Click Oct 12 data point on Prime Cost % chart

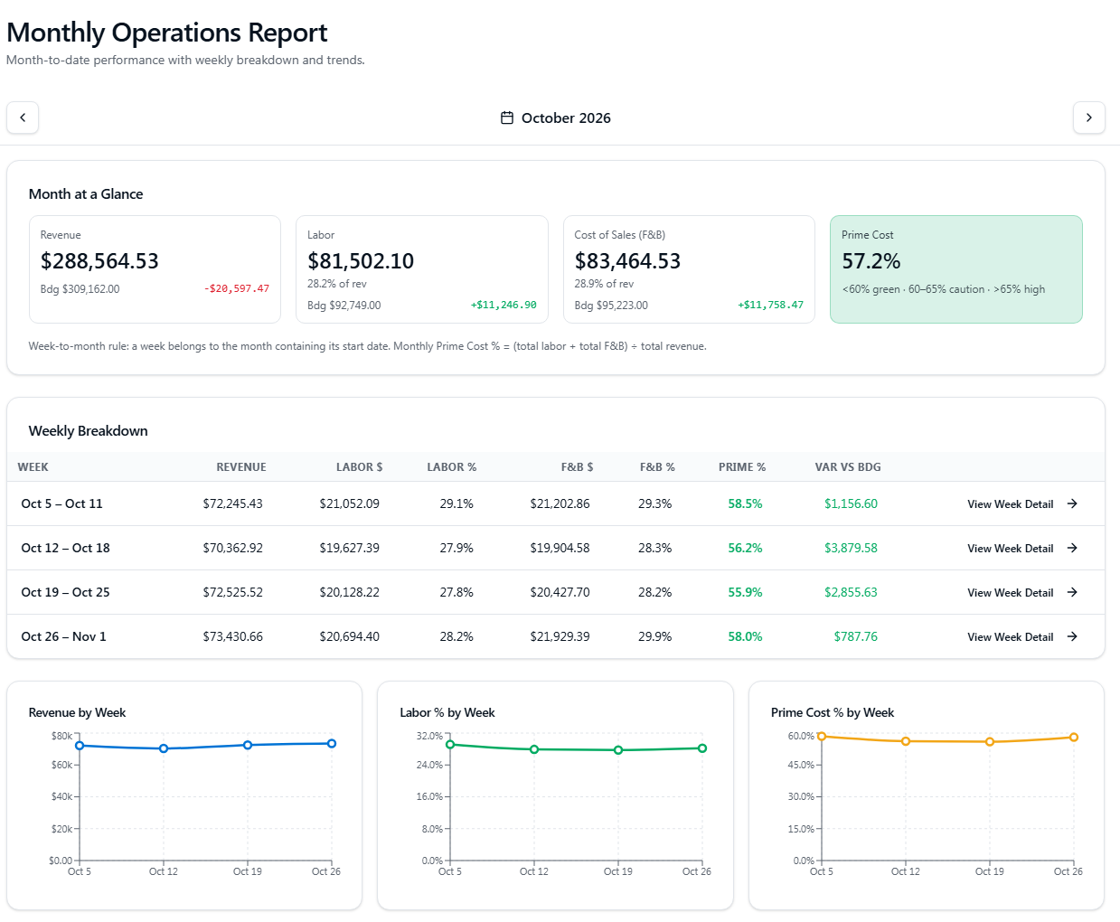(906, 741)
